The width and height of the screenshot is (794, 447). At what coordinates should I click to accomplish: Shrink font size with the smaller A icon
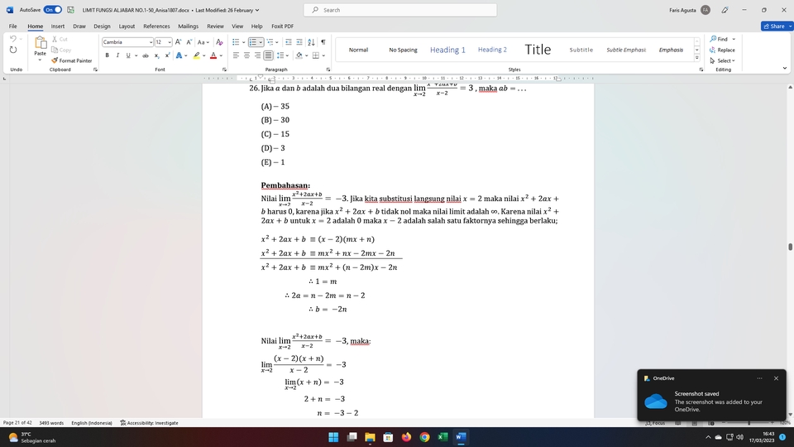pyautogui.click(x=189, y=42)
